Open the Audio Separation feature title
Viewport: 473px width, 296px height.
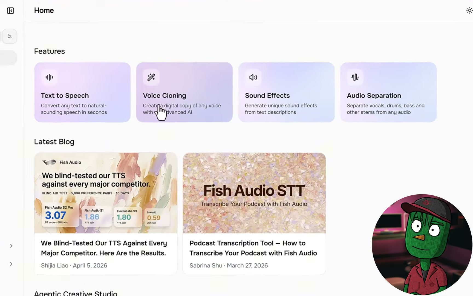pos(374,95)
